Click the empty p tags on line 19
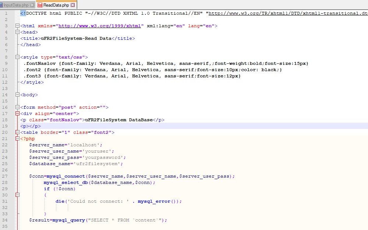The width and height of the screenshot is (368, 230). pos(31,126)
